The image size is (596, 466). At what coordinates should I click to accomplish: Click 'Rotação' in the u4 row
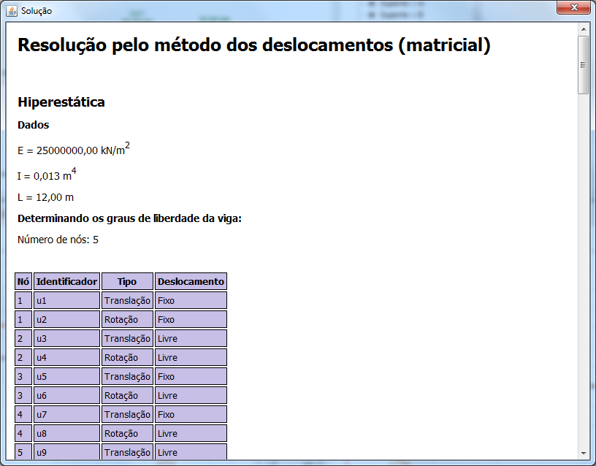pyautogui.click(x=127, y=357)
